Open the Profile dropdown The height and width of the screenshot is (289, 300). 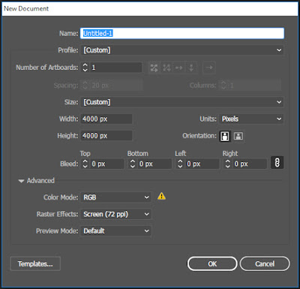coord(182,50)
